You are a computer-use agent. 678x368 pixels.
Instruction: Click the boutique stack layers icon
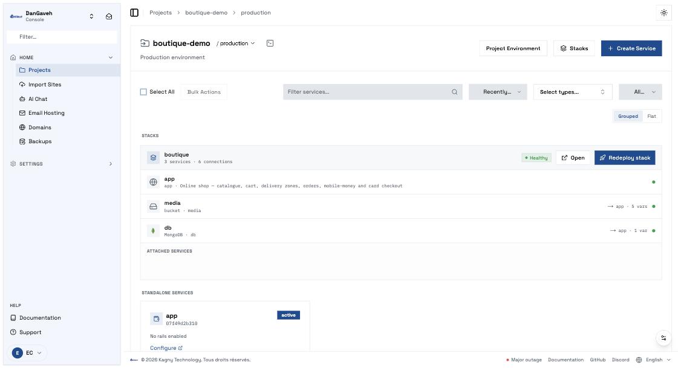coord(153,158)
